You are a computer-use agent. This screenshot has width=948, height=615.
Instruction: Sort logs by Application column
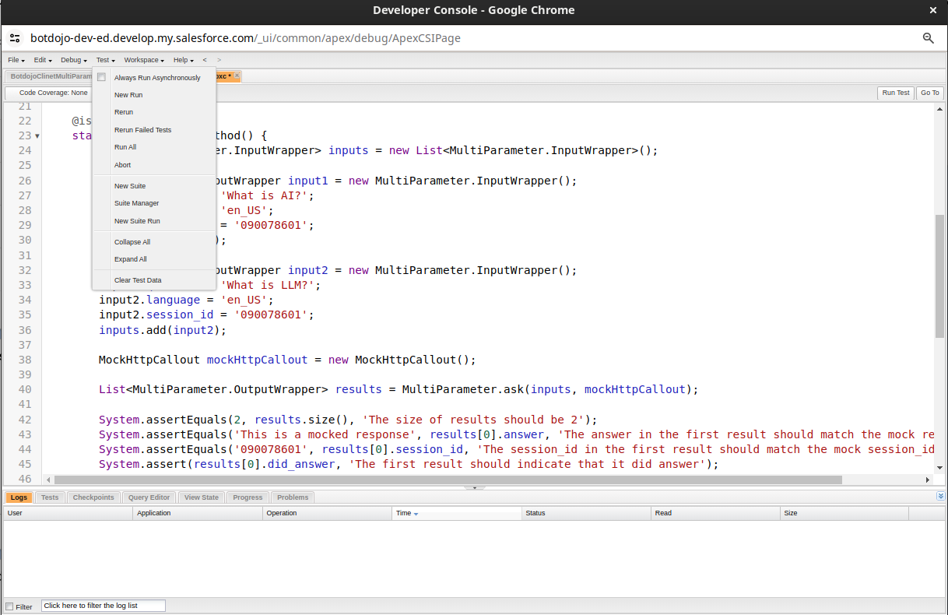[x=198, y=513]
